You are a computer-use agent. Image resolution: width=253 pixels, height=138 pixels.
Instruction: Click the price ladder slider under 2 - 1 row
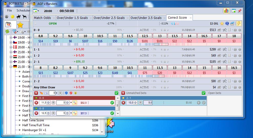(x=158, y=76)
